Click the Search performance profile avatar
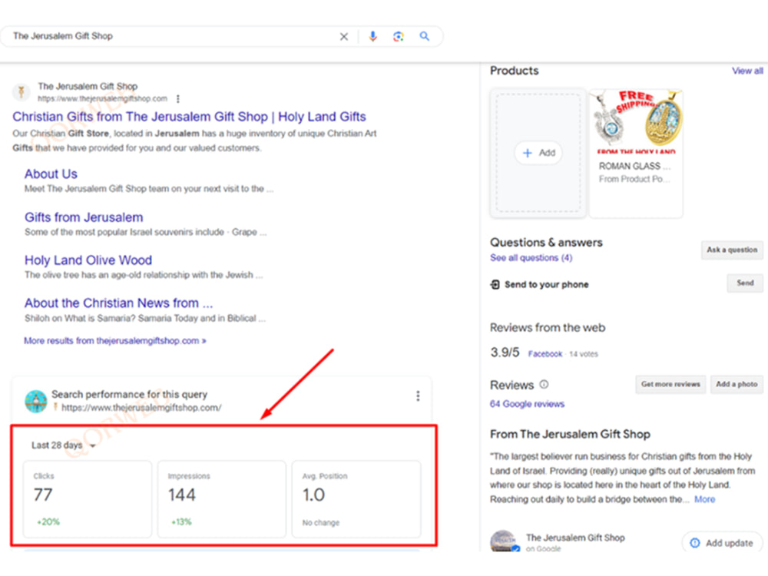This screenshot has height=576, width=768. coord(36,401)
